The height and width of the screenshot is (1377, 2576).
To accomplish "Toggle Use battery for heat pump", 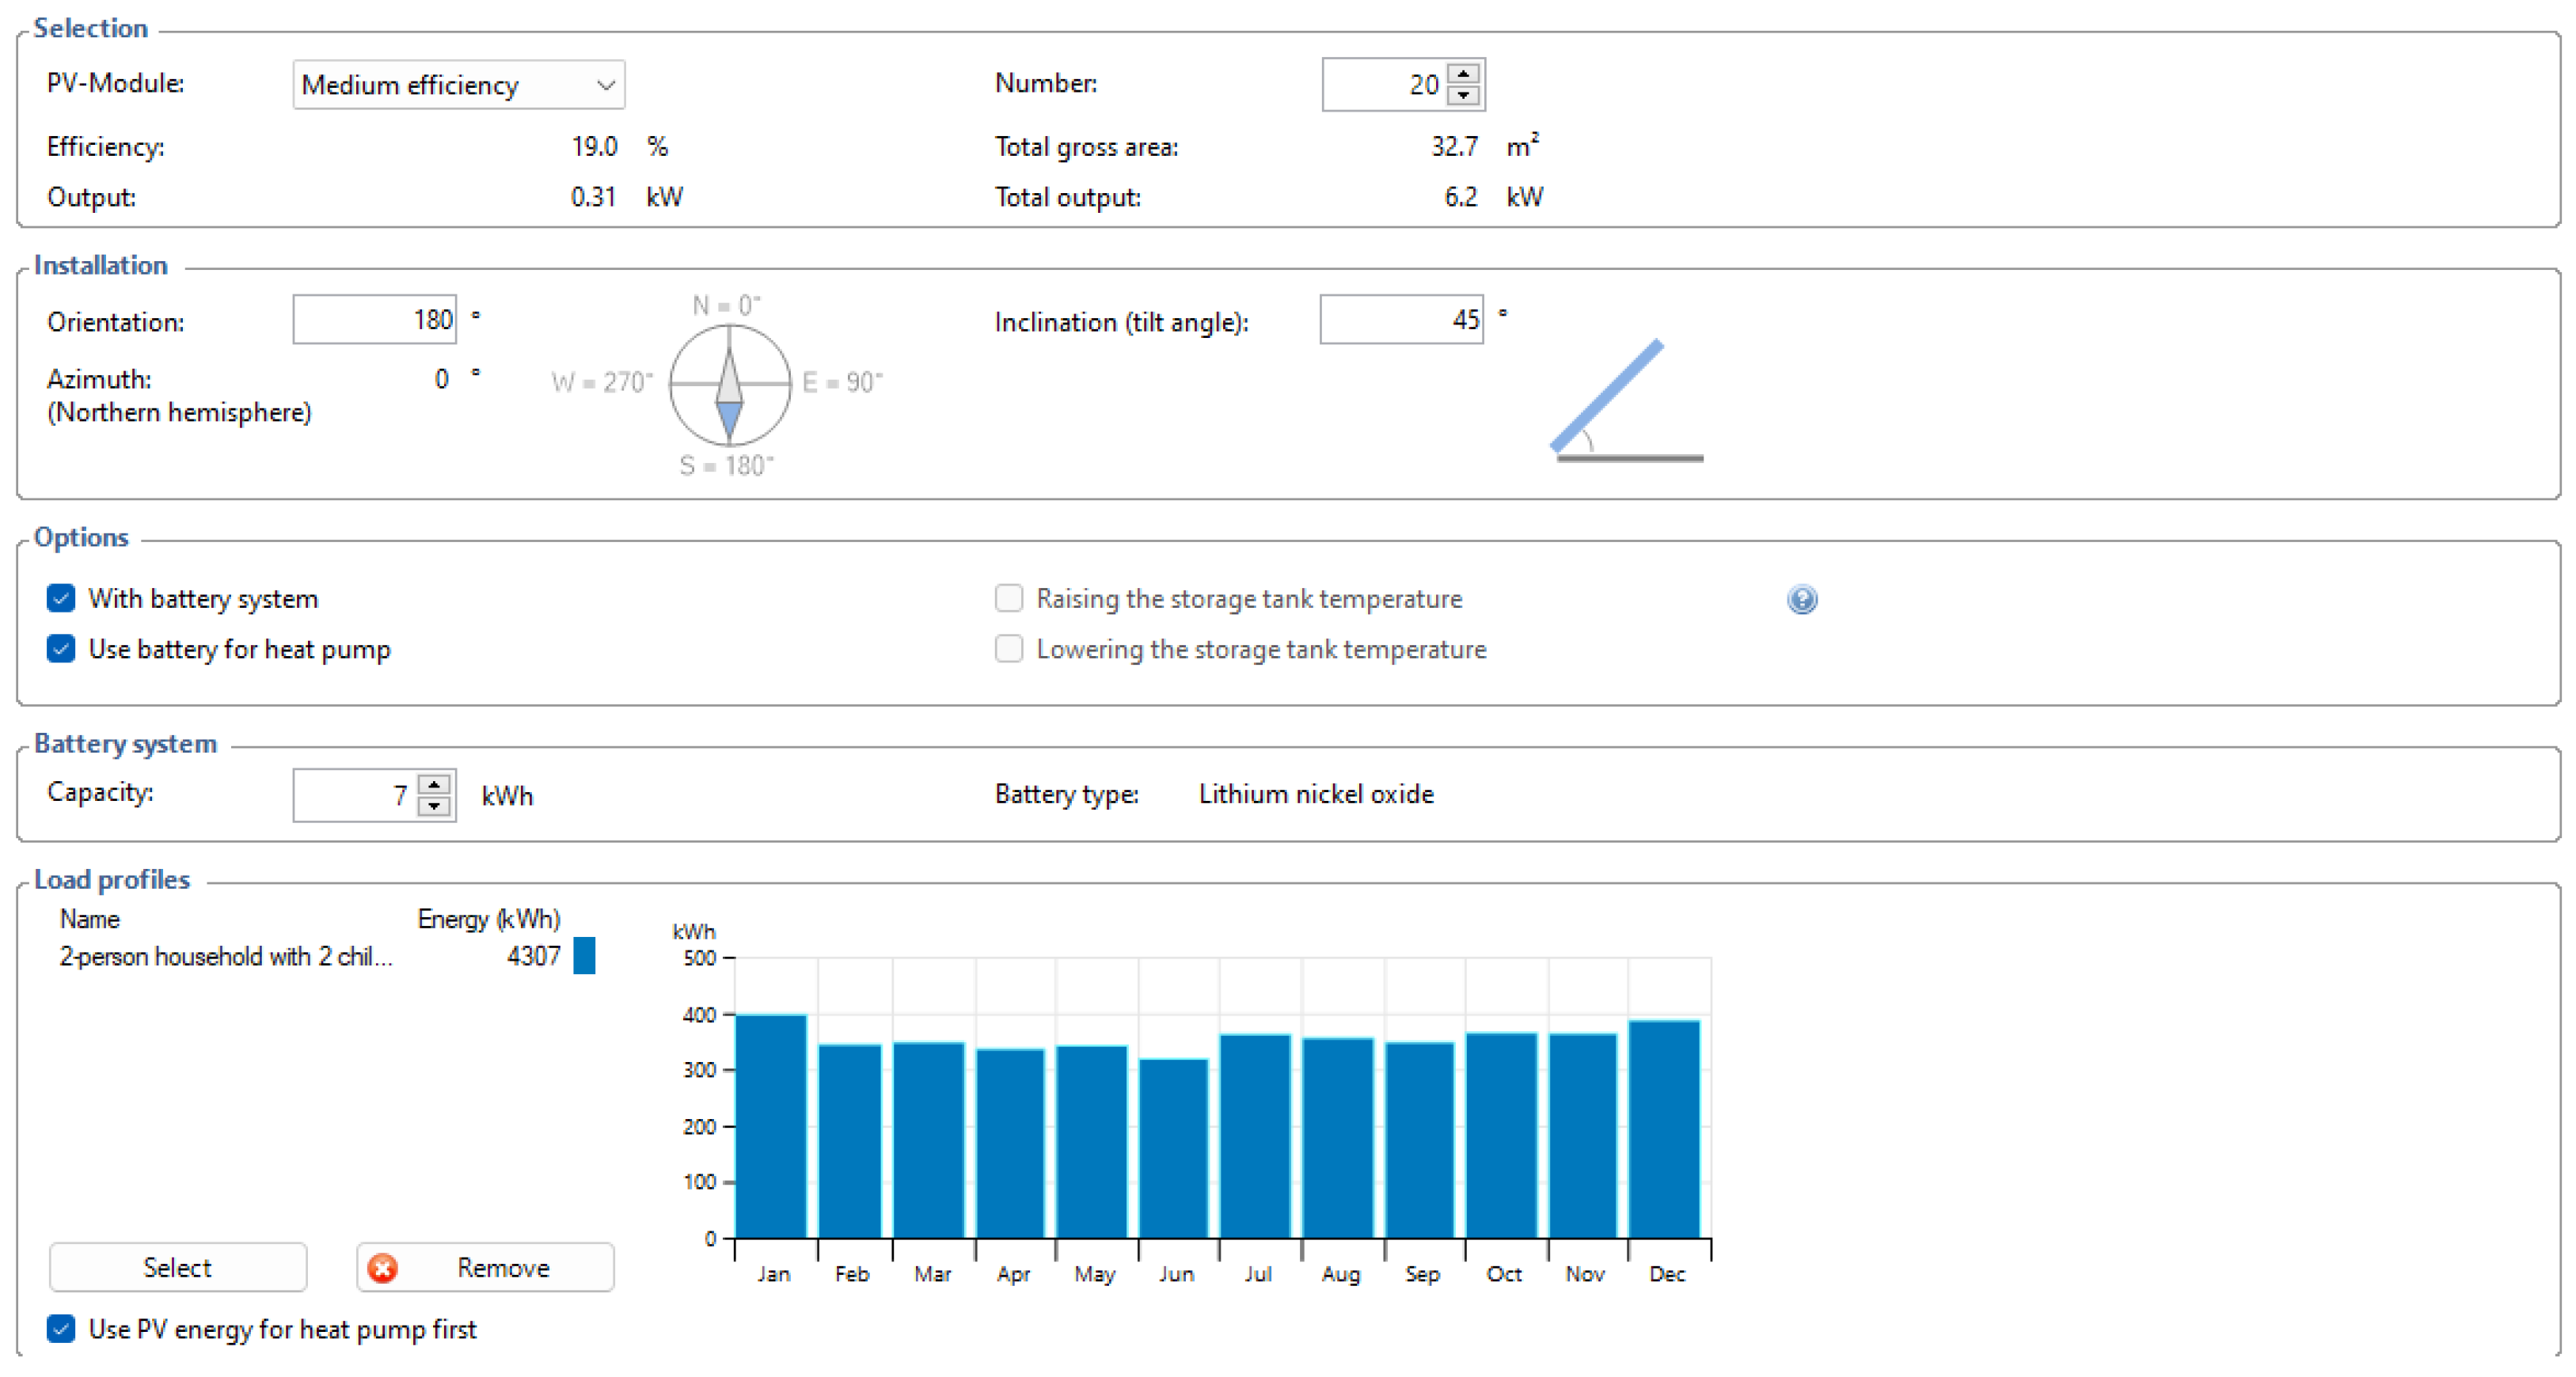I will click(x=61, y=649).
